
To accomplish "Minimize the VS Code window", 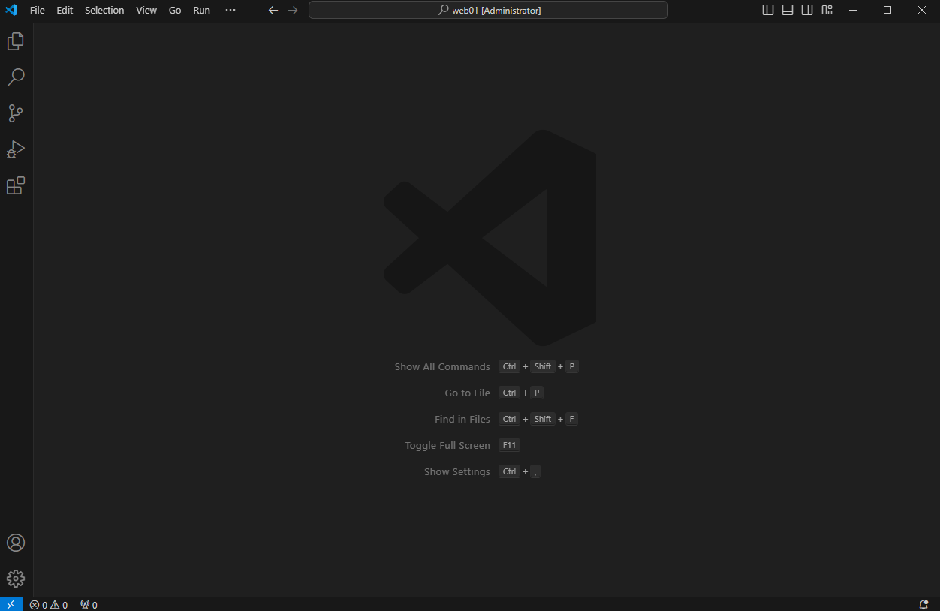I will click(853, 10).
